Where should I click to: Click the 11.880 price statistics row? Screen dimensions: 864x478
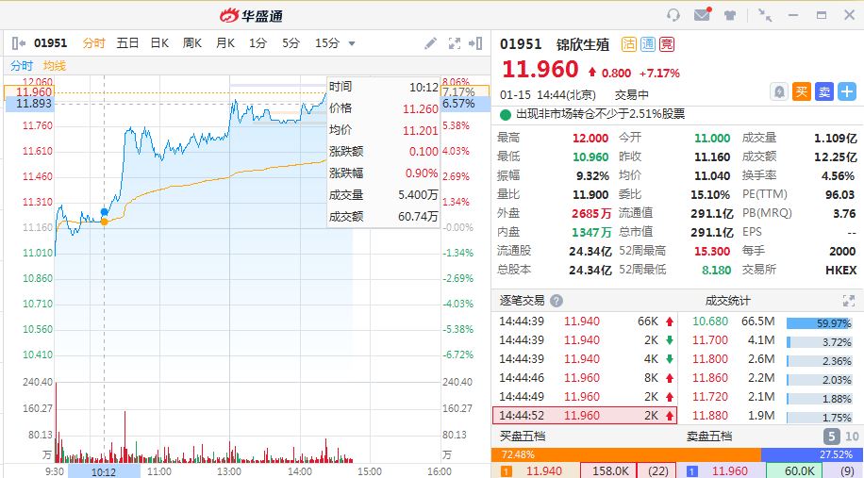coord(771,416)
